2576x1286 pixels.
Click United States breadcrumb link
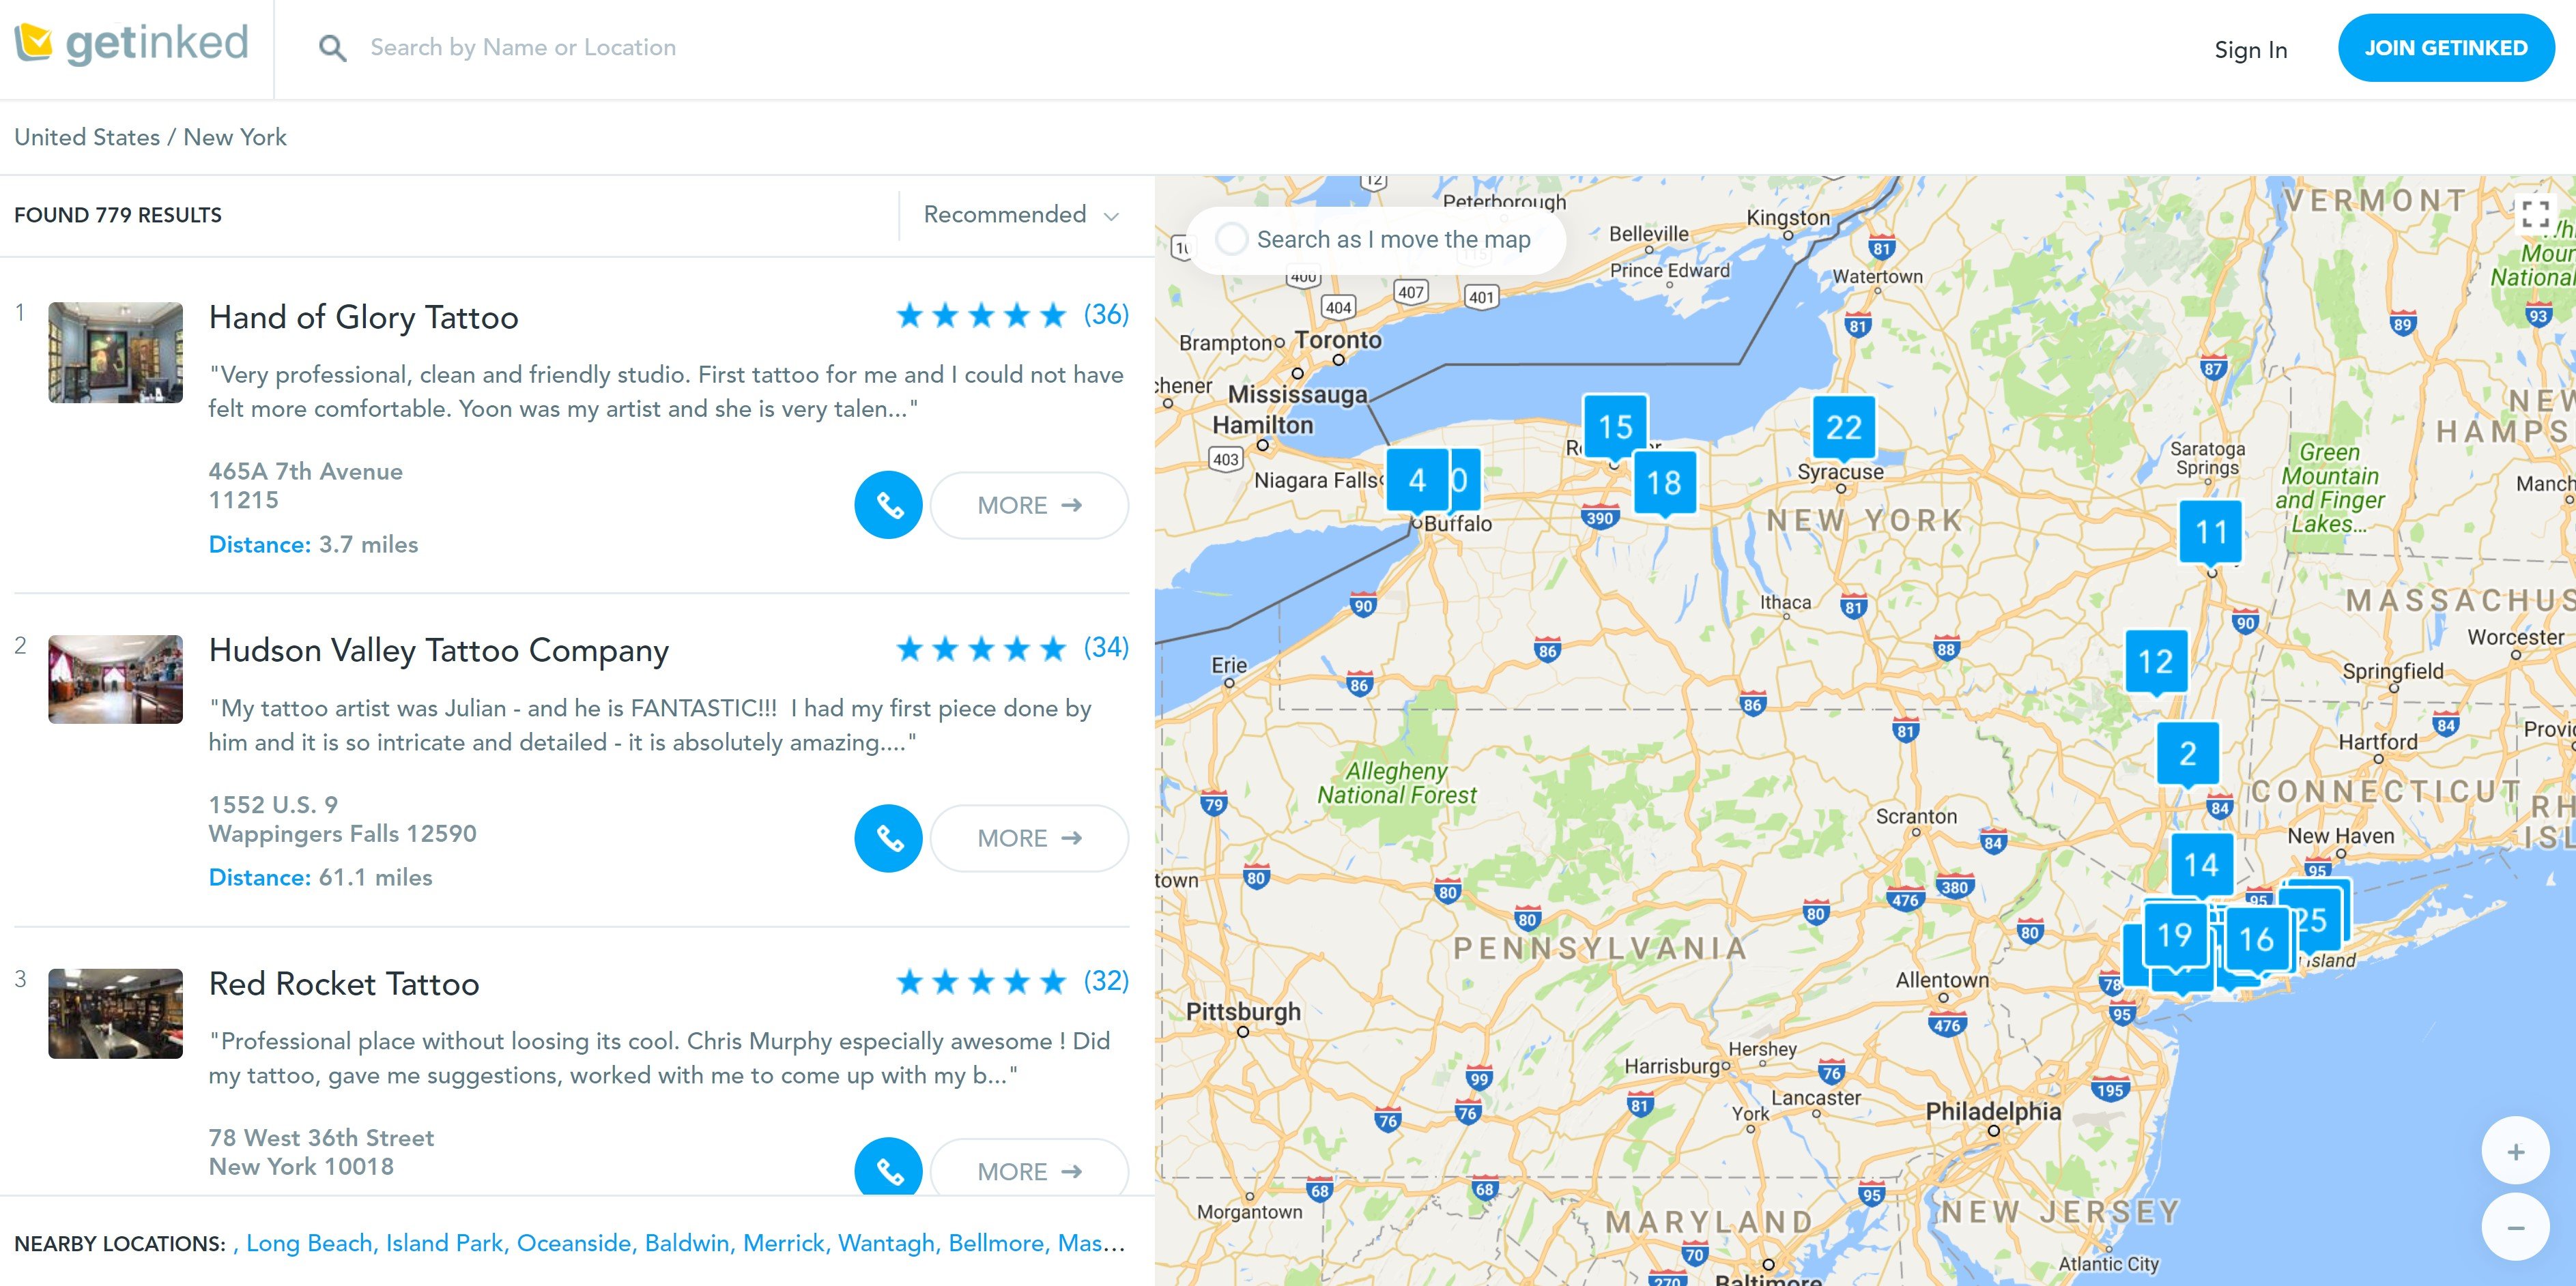pyautogui.click(x=87, y=137)
